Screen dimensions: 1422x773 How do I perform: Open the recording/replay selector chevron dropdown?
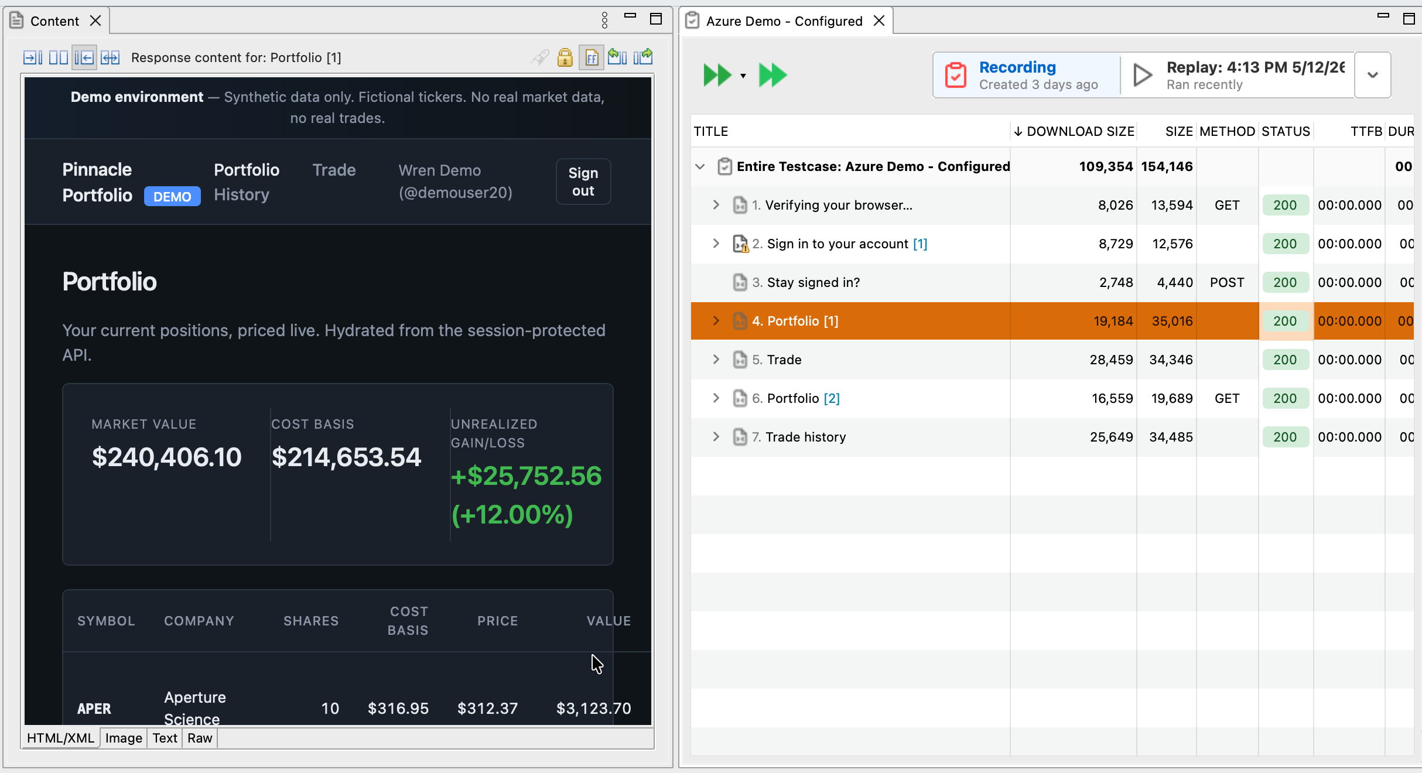1373,75
